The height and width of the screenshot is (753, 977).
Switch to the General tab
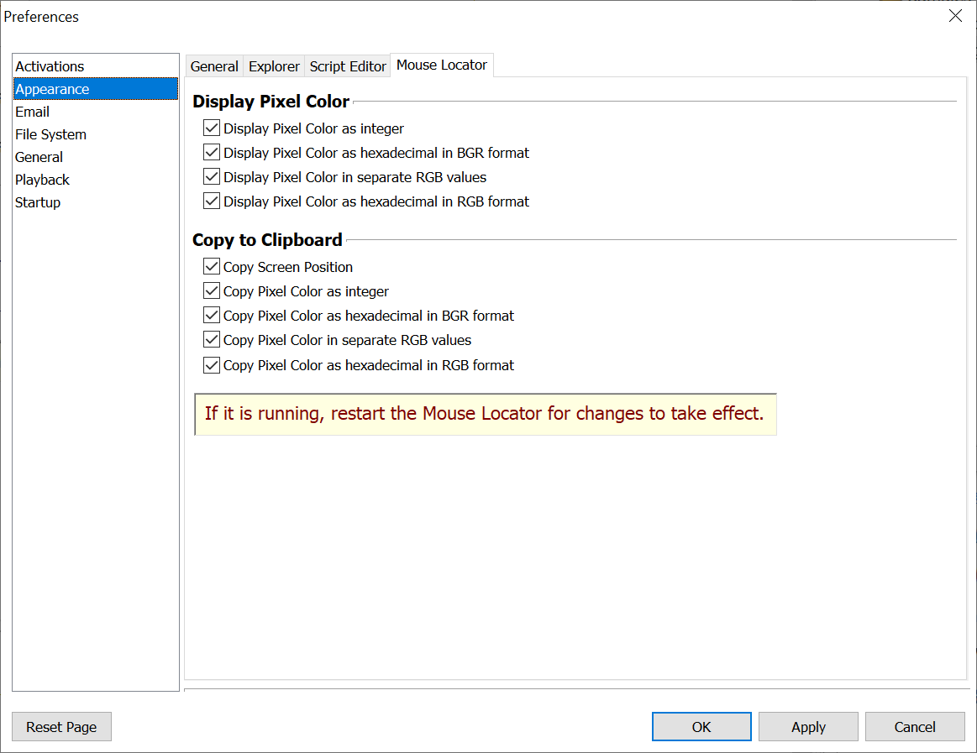click(x=214, y=66)
